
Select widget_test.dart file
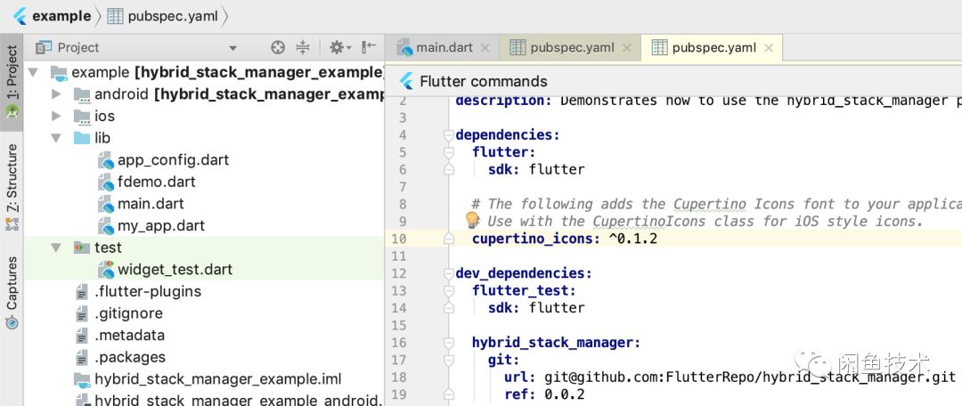(x=175, y=269)
